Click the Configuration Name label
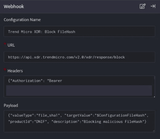Viewport: 160px width, 139px height. point(22,20)
